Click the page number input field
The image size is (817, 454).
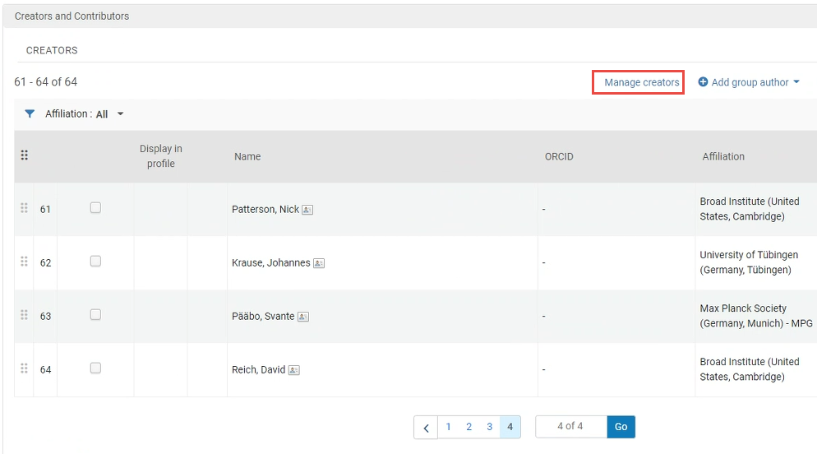tap(570, 427)
